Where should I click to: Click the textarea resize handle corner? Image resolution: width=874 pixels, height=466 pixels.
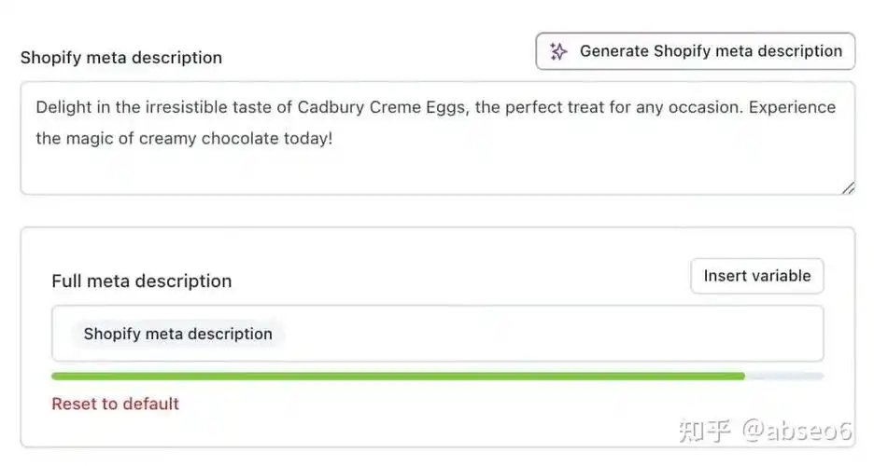point(848,188)
